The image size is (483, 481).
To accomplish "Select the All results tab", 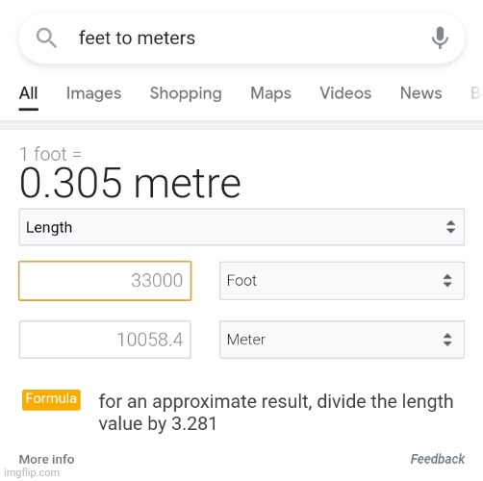I will (x=29, y=93).
